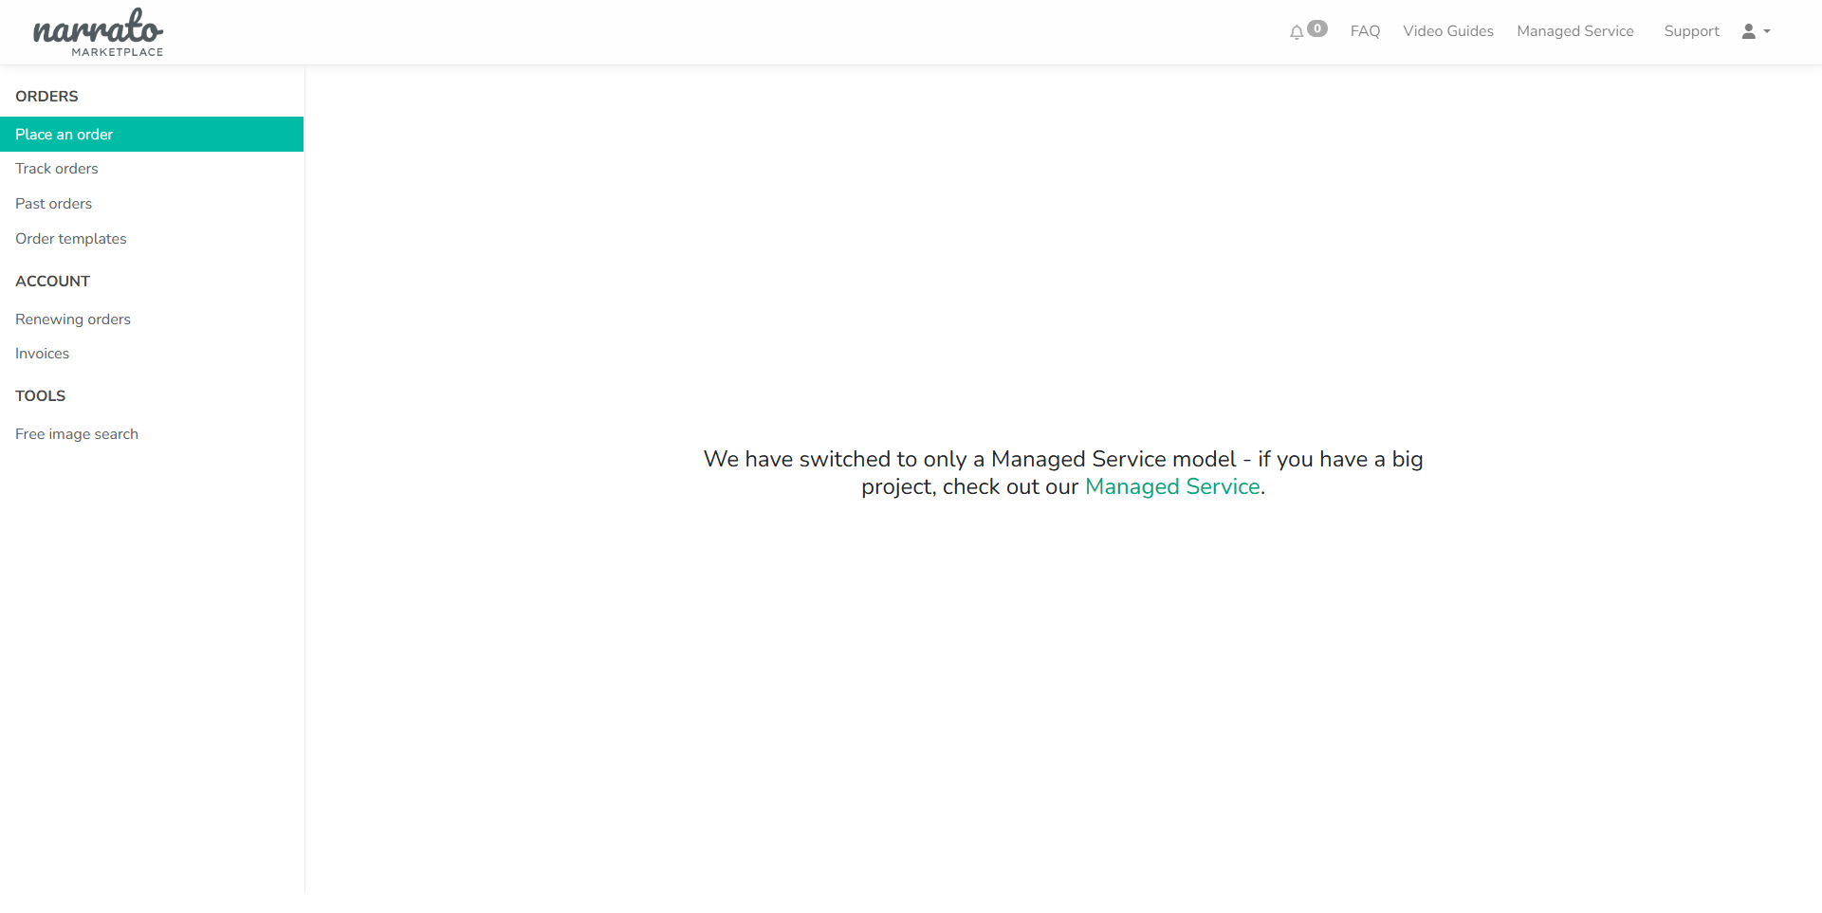
Task: Go to Video Guides
Action: (1447, 31)
